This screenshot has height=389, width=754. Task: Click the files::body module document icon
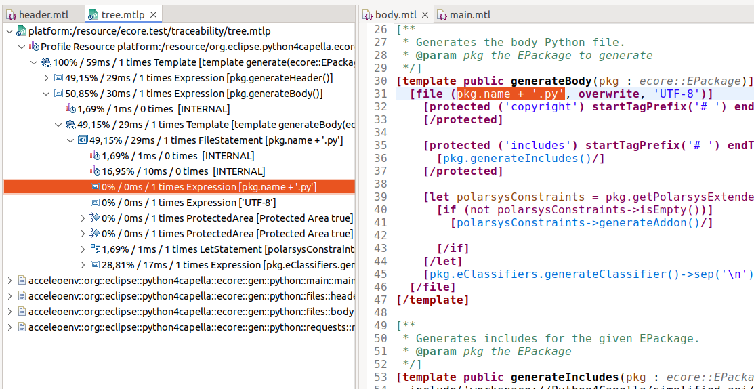point(22,312)
